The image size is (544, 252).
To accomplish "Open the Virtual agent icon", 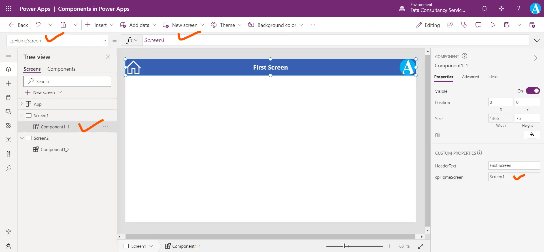I will pos(8,246).
